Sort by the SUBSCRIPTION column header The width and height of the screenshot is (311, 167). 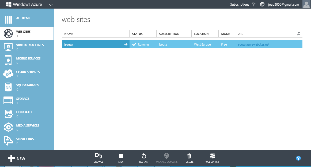pos(169,34)
